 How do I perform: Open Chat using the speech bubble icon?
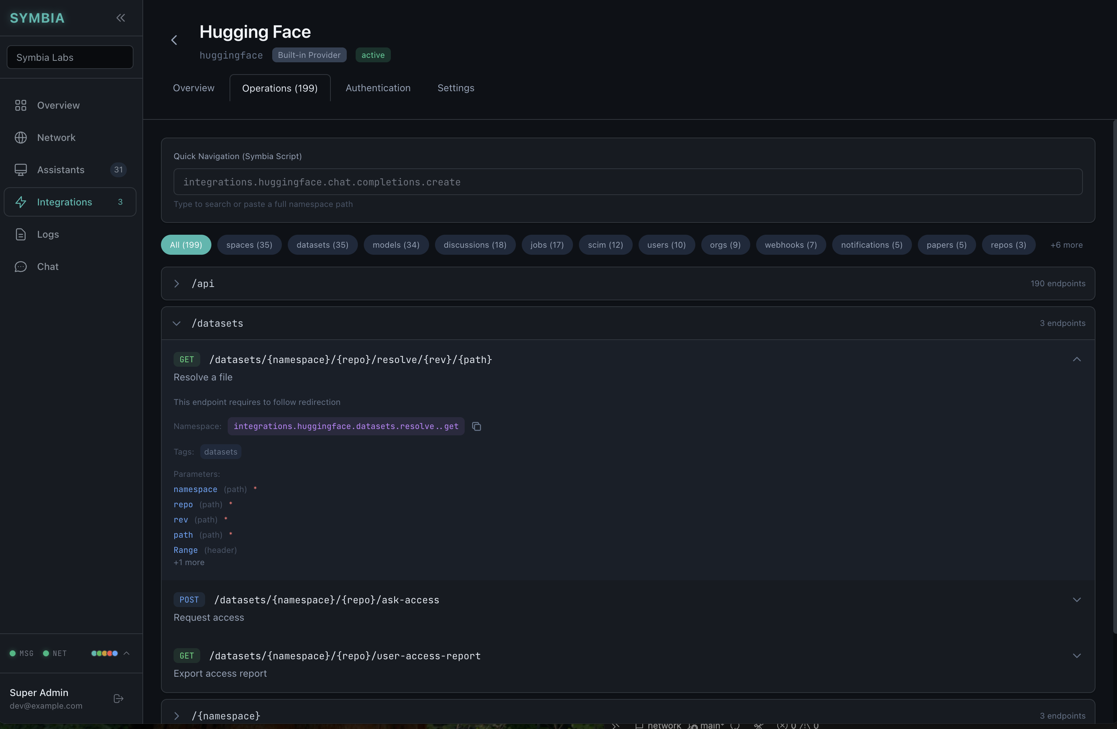tap(21, 267)
